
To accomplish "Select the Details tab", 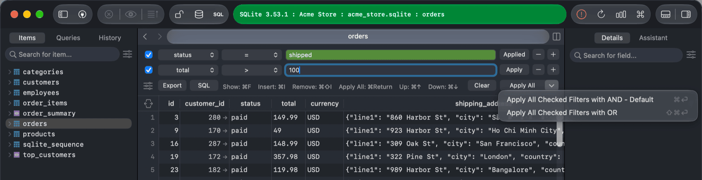I will point(612,38).
